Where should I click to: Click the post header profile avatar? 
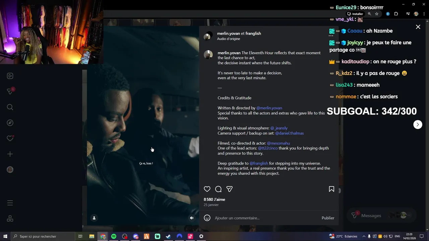click(208, 36)
